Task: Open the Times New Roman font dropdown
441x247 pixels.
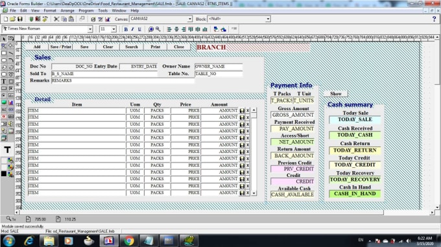Action: [x=90, y=29]
